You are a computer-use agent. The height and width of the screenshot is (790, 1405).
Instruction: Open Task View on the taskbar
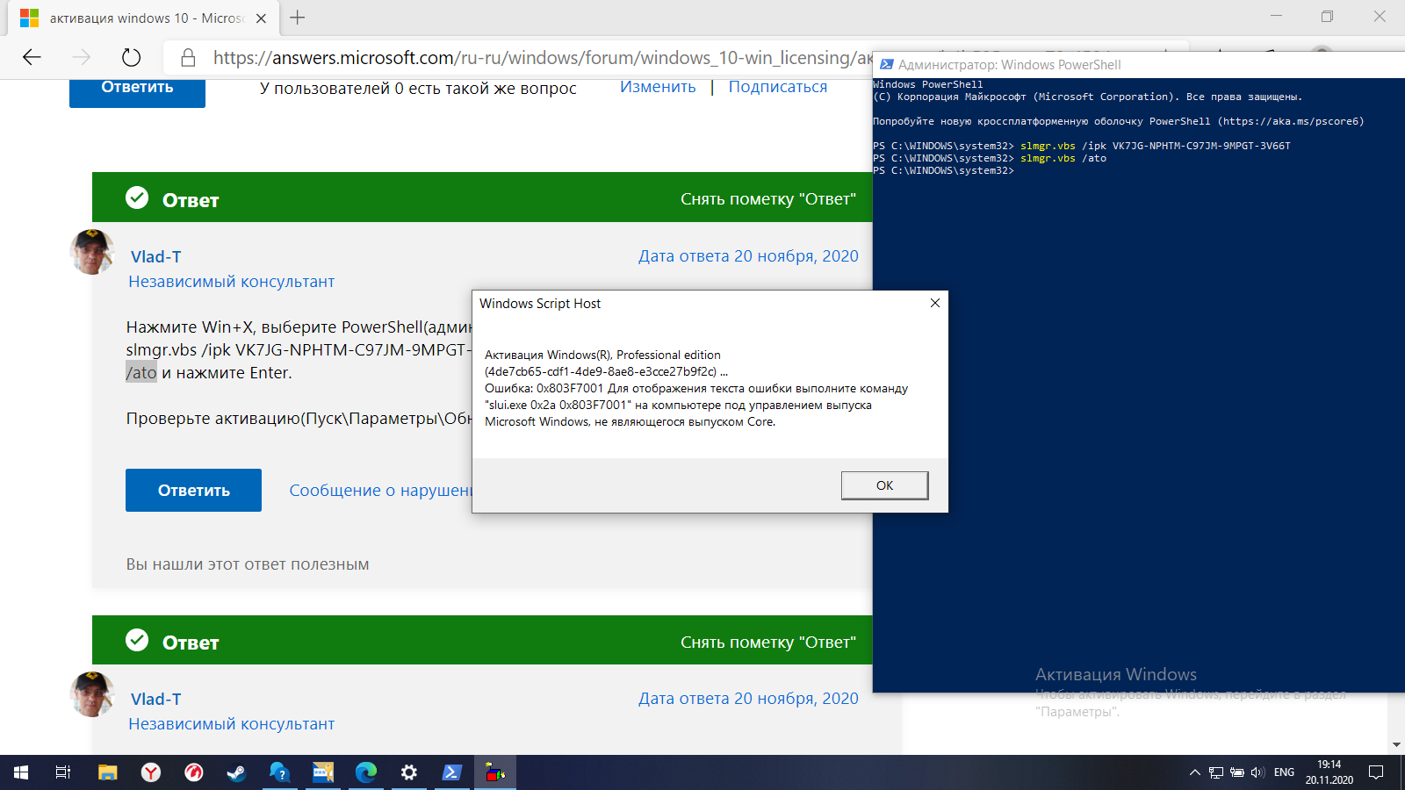63,772
